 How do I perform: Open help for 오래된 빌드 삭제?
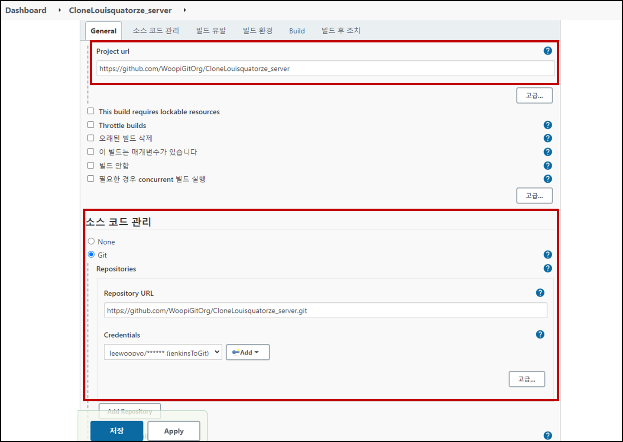[x=548, y=138]
